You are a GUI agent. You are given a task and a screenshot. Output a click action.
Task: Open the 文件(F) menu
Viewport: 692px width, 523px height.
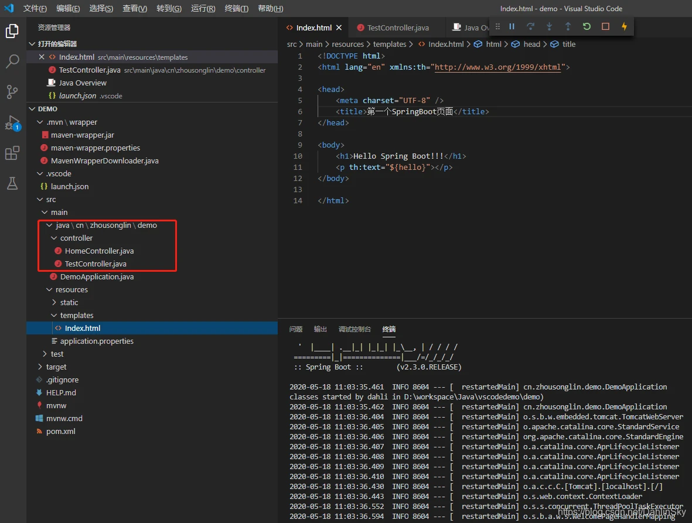pos(35,8)
